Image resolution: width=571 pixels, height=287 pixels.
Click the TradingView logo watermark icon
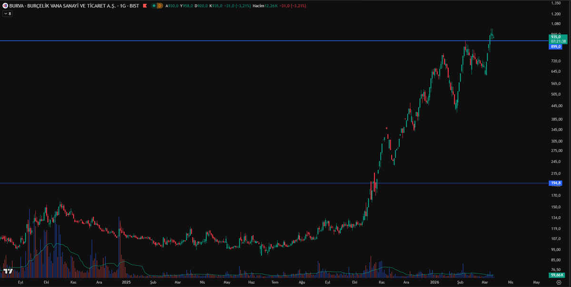coord(8,271)
